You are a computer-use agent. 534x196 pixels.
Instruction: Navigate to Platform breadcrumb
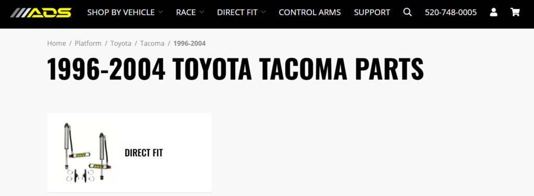(x=88, y=43)
